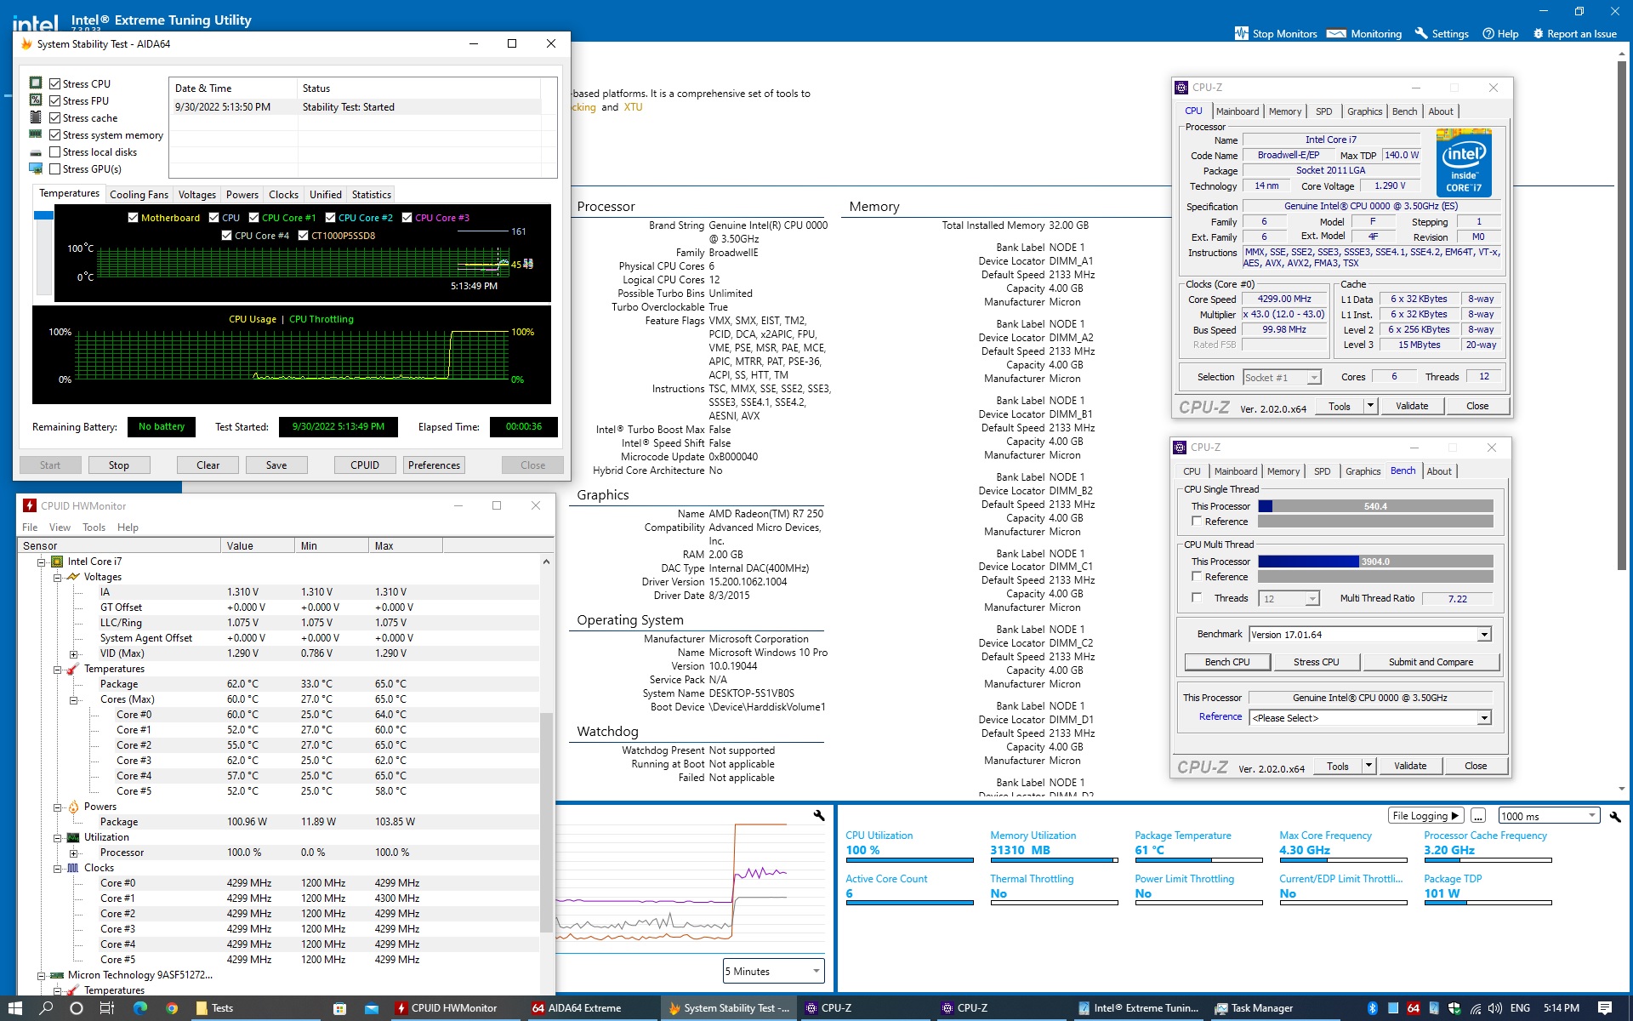
Task: Click wrench icon above the monitoring graph
Action: coord(819,815)
